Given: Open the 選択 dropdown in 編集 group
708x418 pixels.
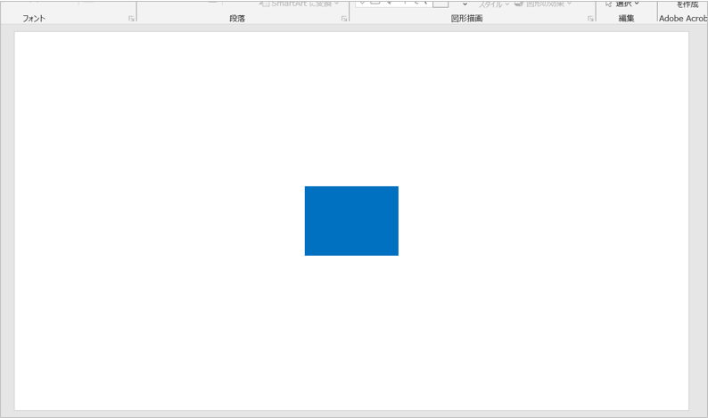Looking at the screenshot, I should click(622, 4).
